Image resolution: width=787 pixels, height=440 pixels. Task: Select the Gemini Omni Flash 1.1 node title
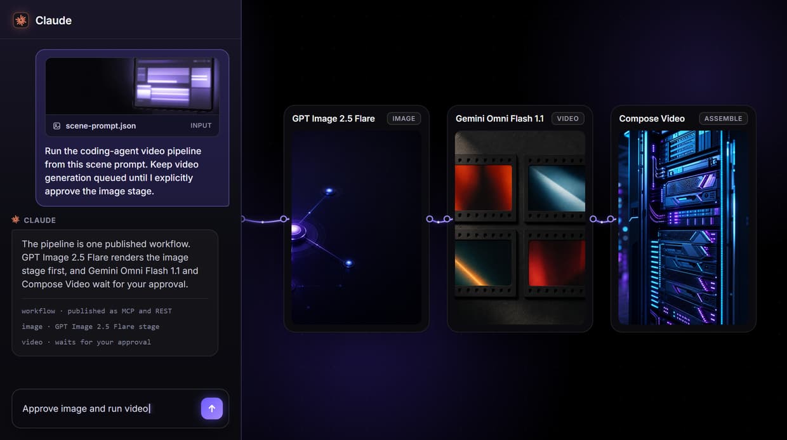point(499,118)
